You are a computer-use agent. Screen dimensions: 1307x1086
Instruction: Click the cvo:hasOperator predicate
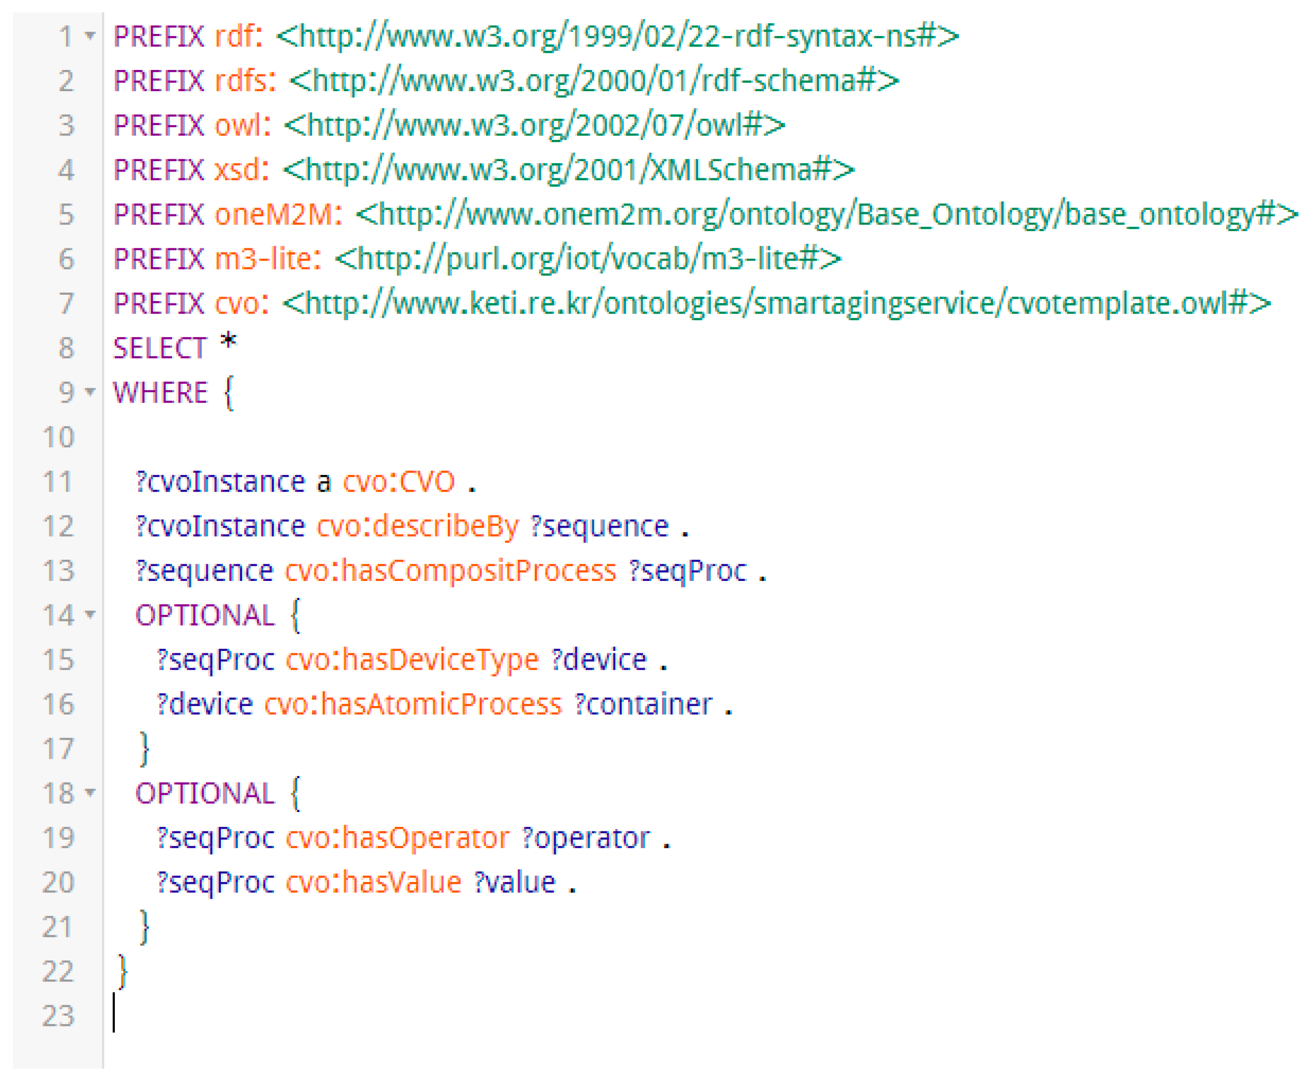(x=397, y=838)
